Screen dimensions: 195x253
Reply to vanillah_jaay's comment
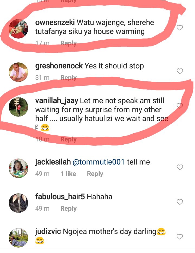[x=69, y=140]
